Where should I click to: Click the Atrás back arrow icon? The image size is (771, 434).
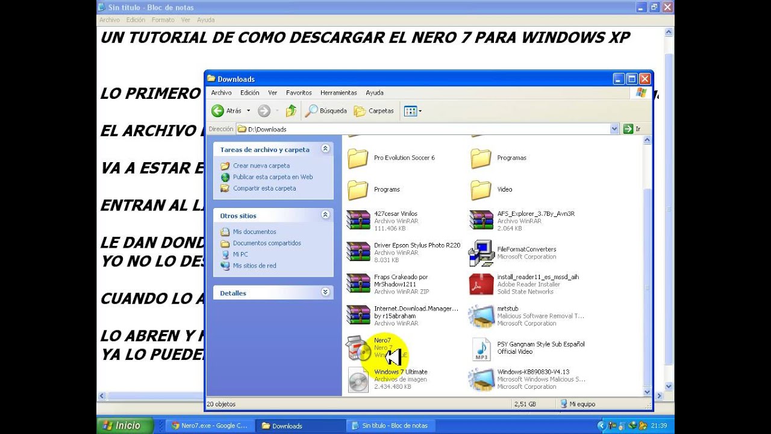coord(217,111)
